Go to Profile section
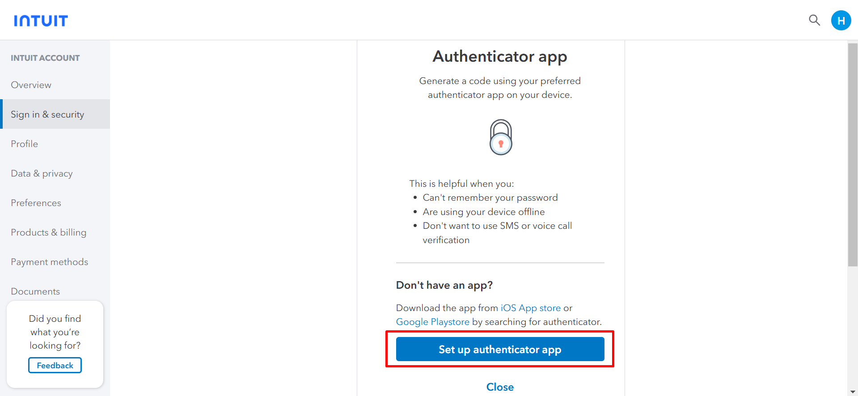This screenshot has height=396, width=858. tap(25, 144)
